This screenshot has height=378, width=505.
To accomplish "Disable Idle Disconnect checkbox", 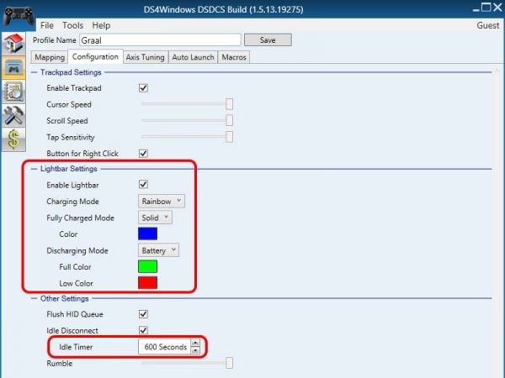I will click(143, 330).
